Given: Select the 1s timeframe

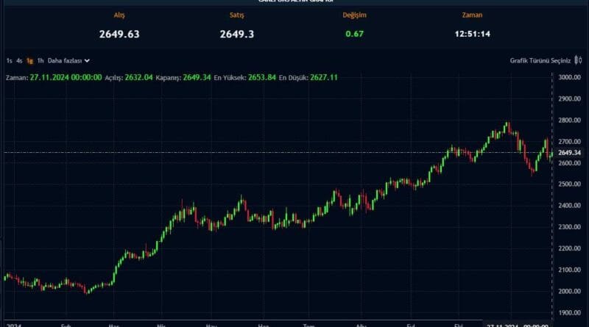Looking at the screenshot, I should [9, 61].
